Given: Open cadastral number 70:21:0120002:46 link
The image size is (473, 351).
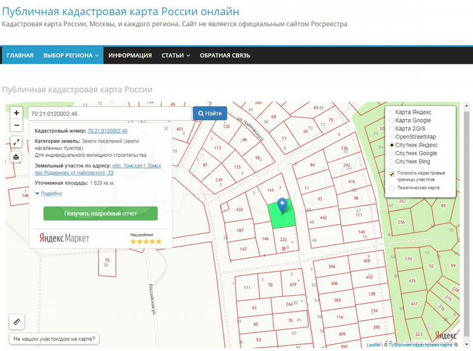Looking at the screenshot, I should 107,131.
